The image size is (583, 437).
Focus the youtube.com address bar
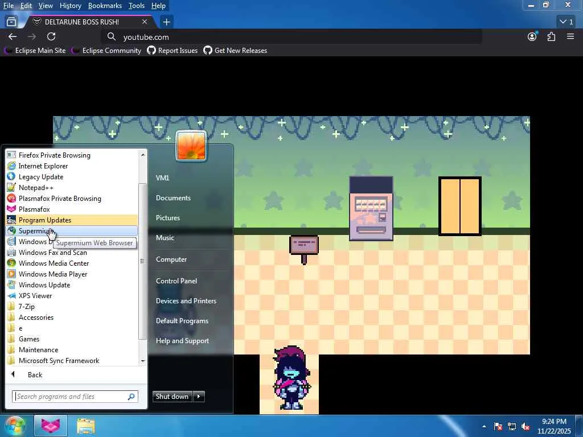coord(291,37)
